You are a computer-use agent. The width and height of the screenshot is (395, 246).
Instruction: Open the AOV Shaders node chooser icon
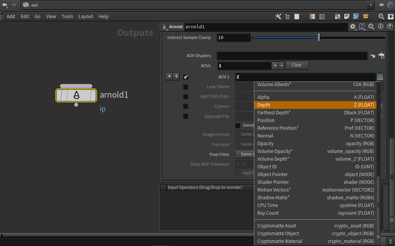[x=381, y=56]
